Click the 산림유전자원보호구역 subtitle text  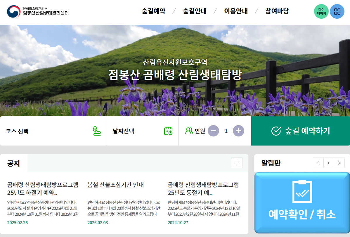[175, 62]
